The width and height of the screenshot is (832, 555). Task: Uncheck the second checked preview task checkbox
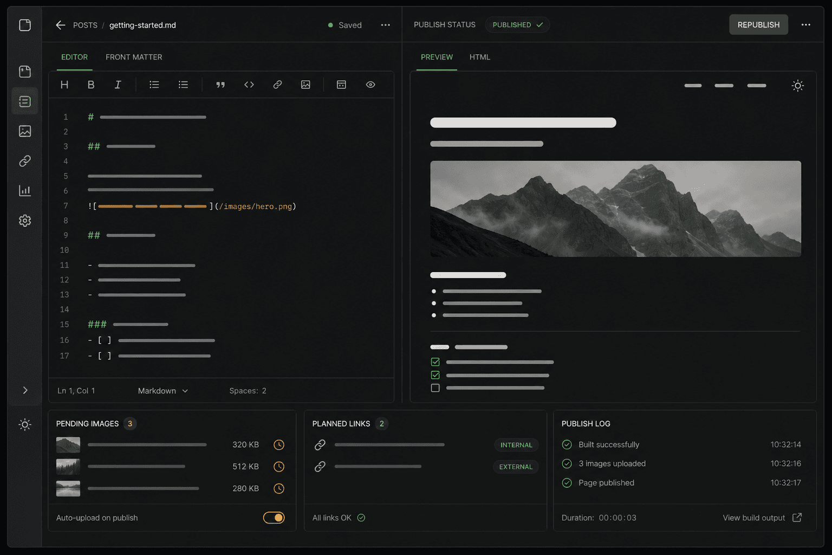pyautogui.click(x=435, y=375)
